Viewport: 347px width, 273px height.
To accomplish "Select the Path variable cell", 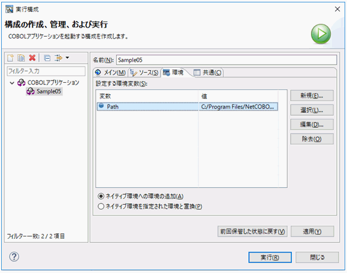I will click(x=147, y=107).
